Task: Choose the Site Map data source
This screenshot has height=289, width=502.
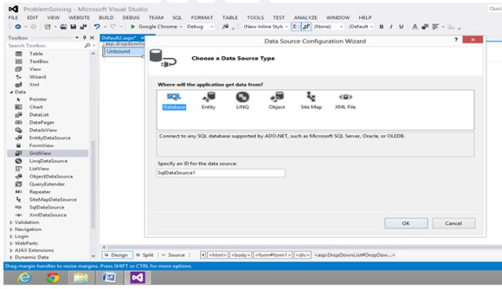Action: [311, 101]
